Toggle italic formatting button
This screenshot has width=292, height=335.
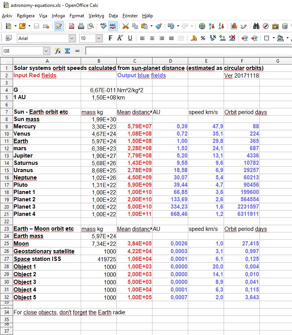120,38
